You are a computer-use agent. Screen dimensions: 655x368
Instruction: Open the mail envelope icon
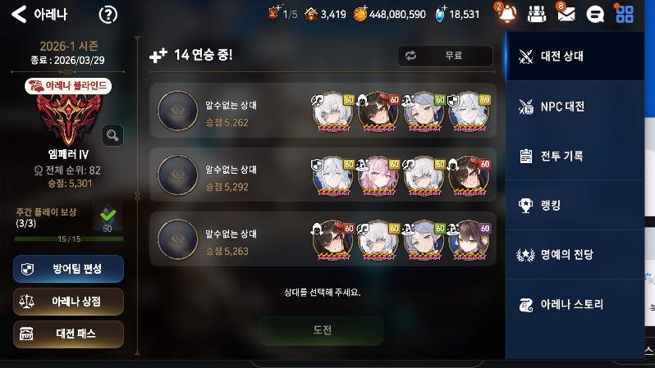click(566, 14)
